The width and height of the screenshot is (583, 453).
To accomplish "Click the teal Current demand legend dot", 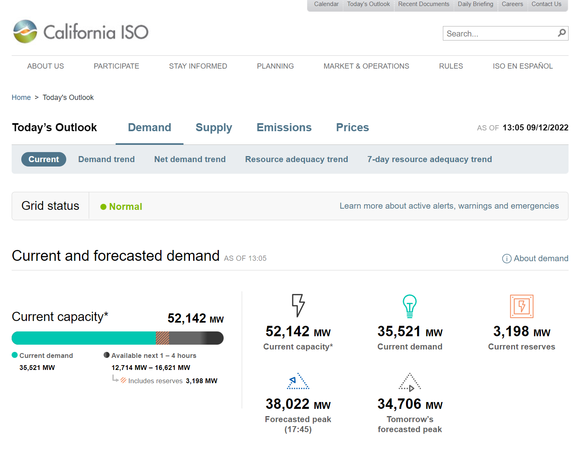I will pyautogui.click(x=15, y=355).
